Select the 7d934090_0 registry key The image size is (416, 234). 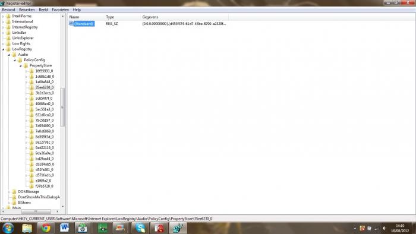pyautogui.click(x=45, y=126)
